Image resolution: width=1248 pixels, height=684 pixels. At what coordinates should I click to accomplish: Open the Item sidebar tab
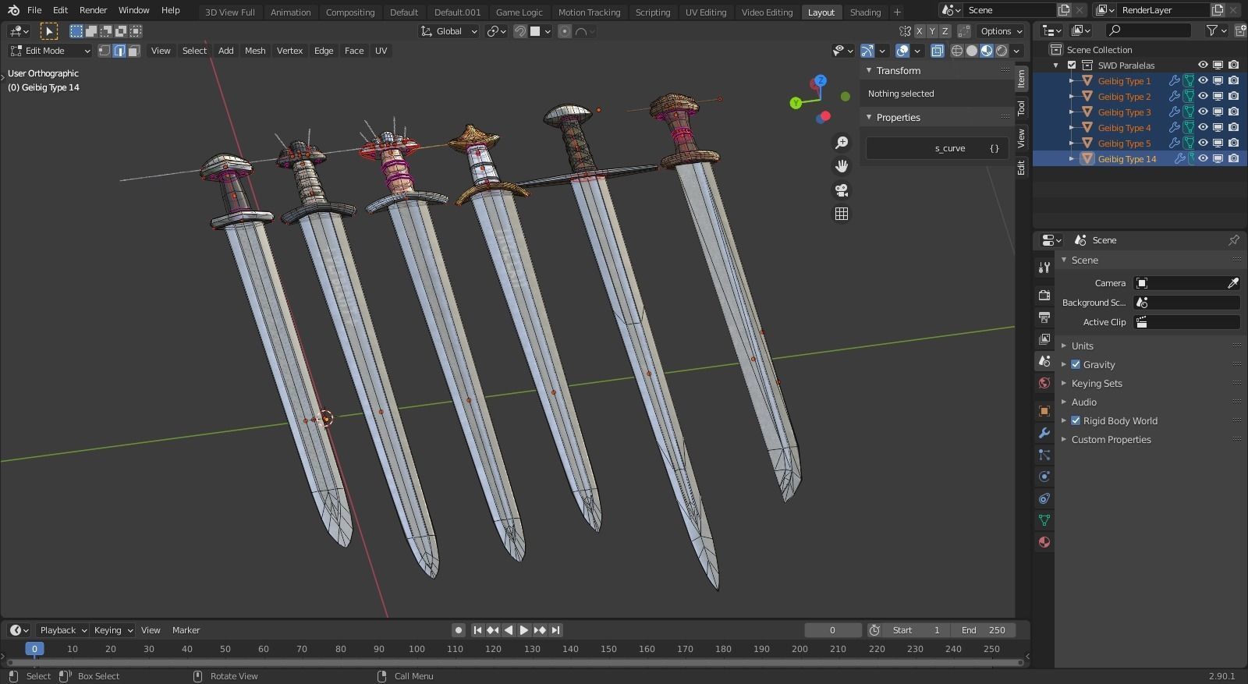(1021, 78)
